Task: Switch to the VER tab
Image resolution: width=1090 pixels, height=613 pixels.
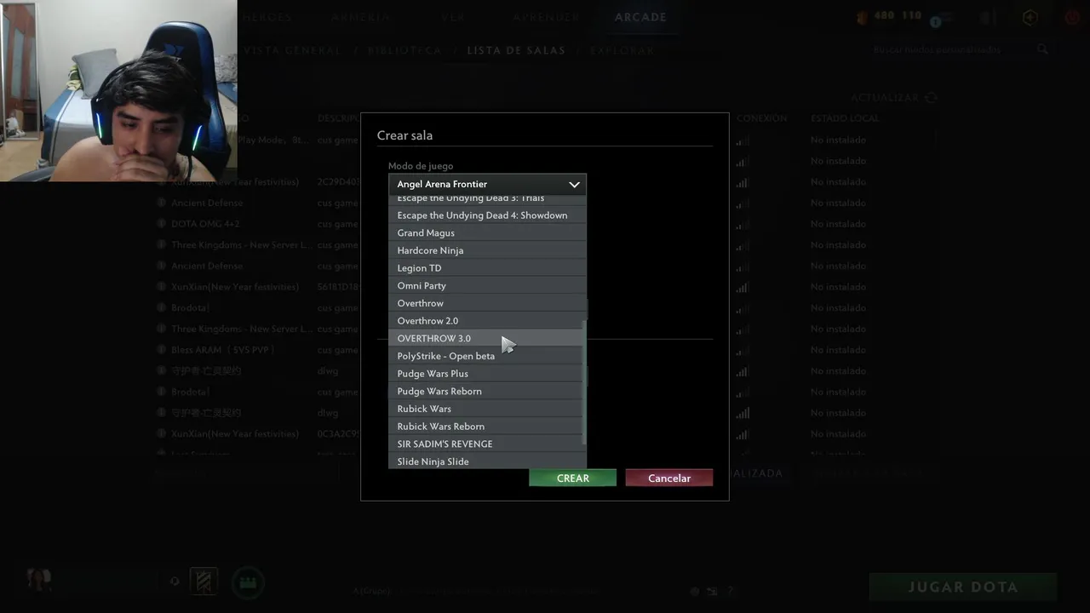Action: 453,17
